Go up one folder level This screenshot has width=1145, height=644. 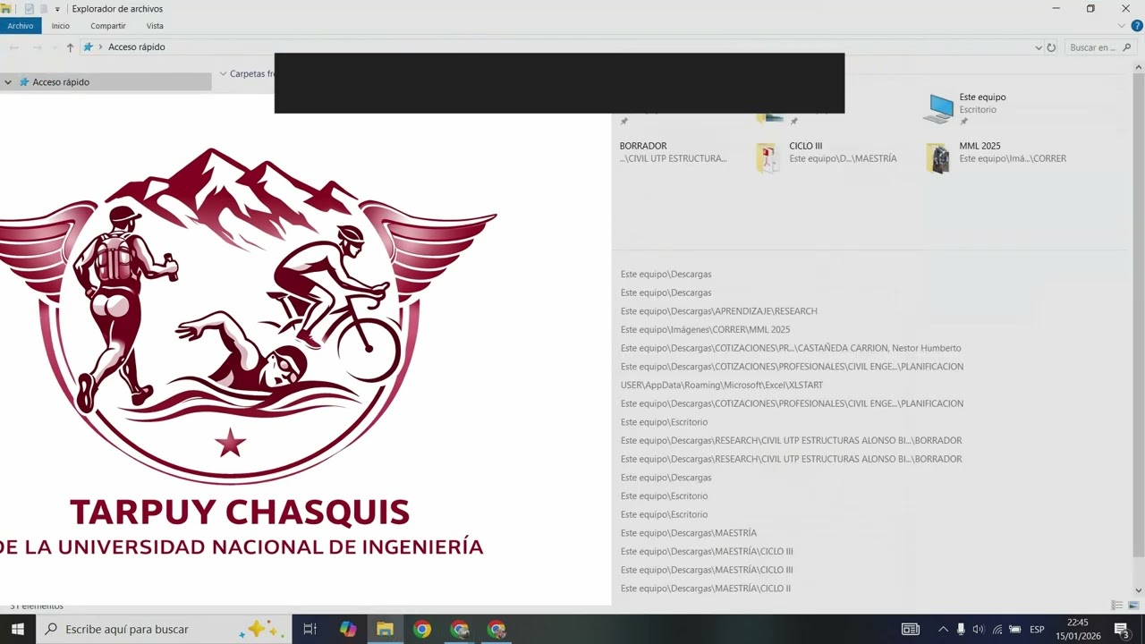coord(70,47)
